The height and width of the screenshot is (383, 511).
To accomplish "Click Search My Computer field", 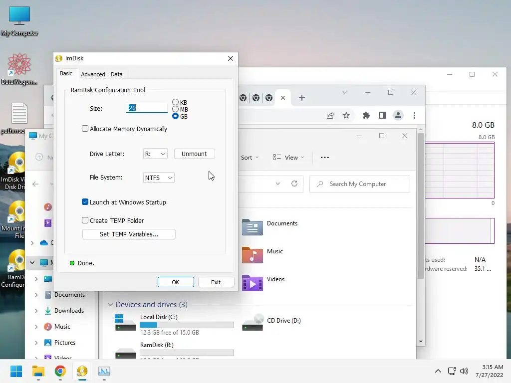I will (359, 184).
